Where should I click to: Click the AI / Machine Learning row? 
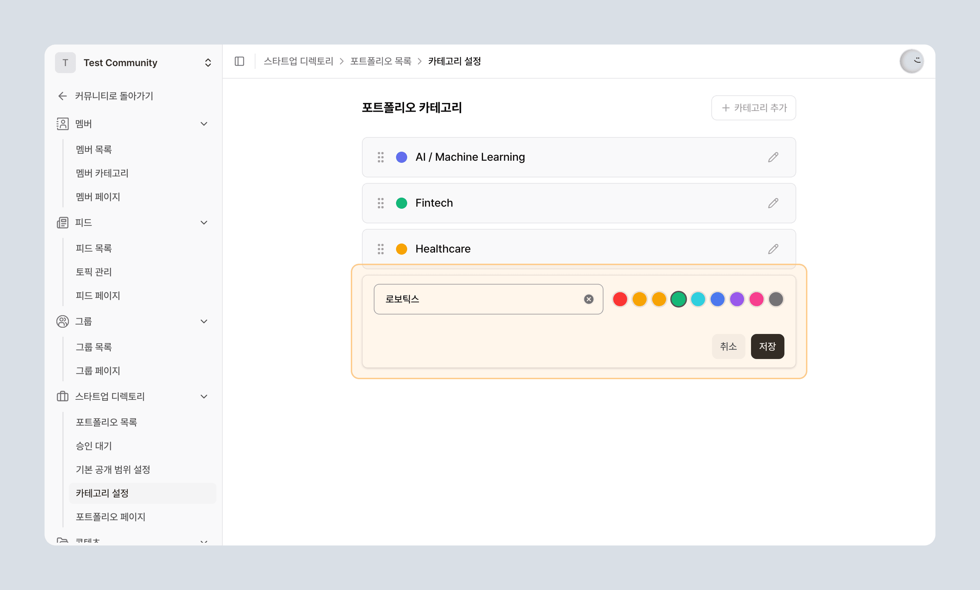(579, 157)
